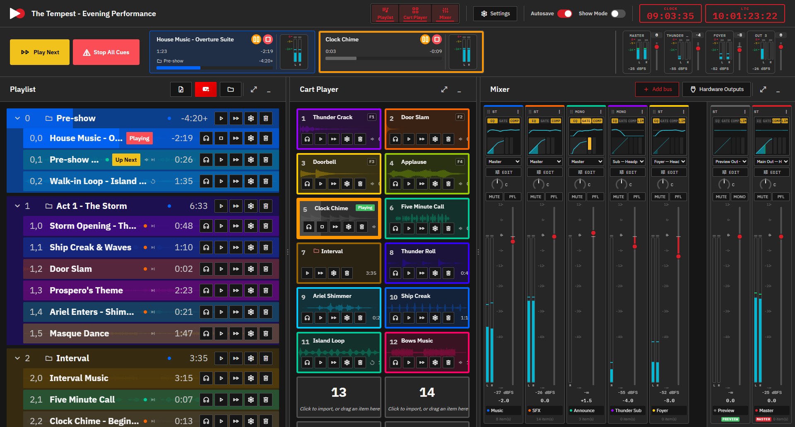Preview Thunder Crack cart in headphones
The image size is (795, 427).
307,139
